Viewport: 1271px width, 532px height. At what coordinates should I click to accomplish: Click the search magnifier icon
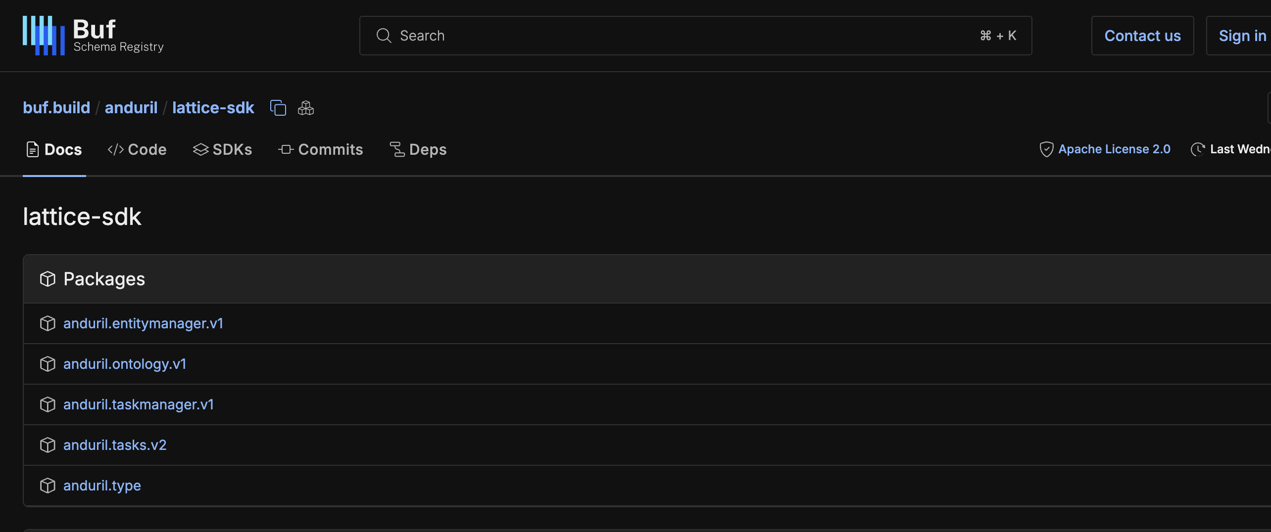384,36
